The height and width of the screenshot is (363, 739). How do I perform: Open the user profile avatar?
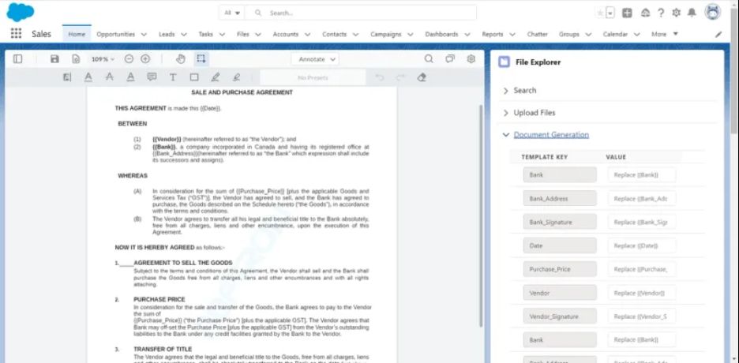[713, 13]
